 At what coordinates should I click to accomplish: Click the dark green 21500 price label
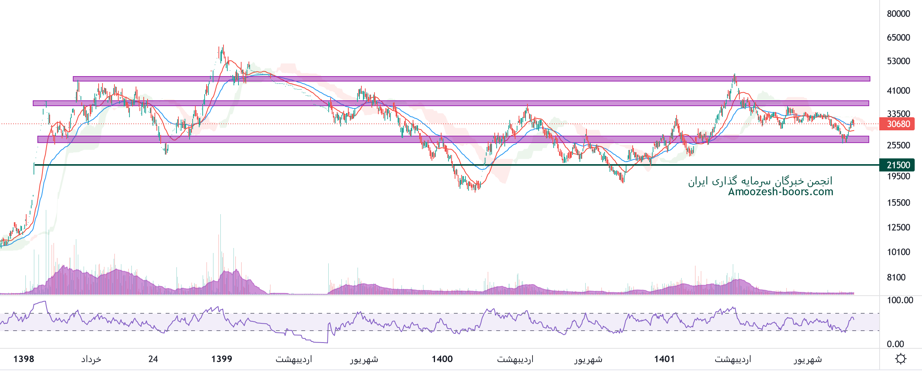tap(898, 165)
